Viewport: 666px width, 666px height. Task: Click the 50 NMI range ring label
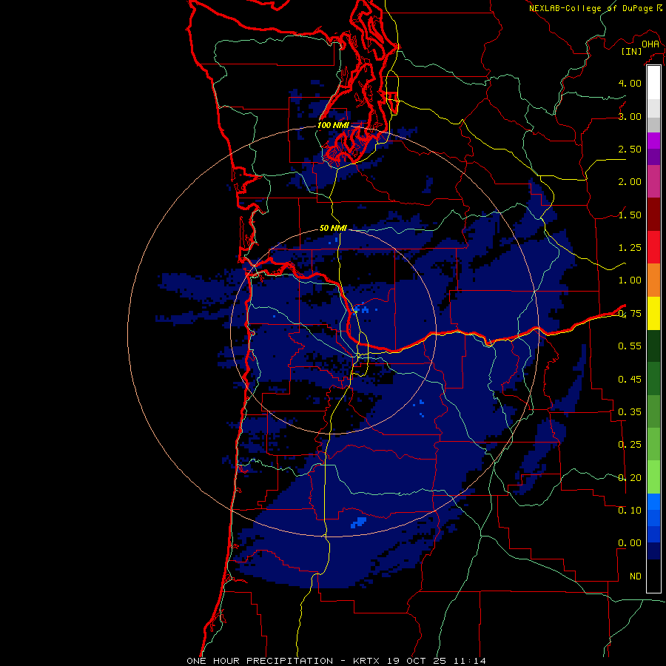(333, 228)
